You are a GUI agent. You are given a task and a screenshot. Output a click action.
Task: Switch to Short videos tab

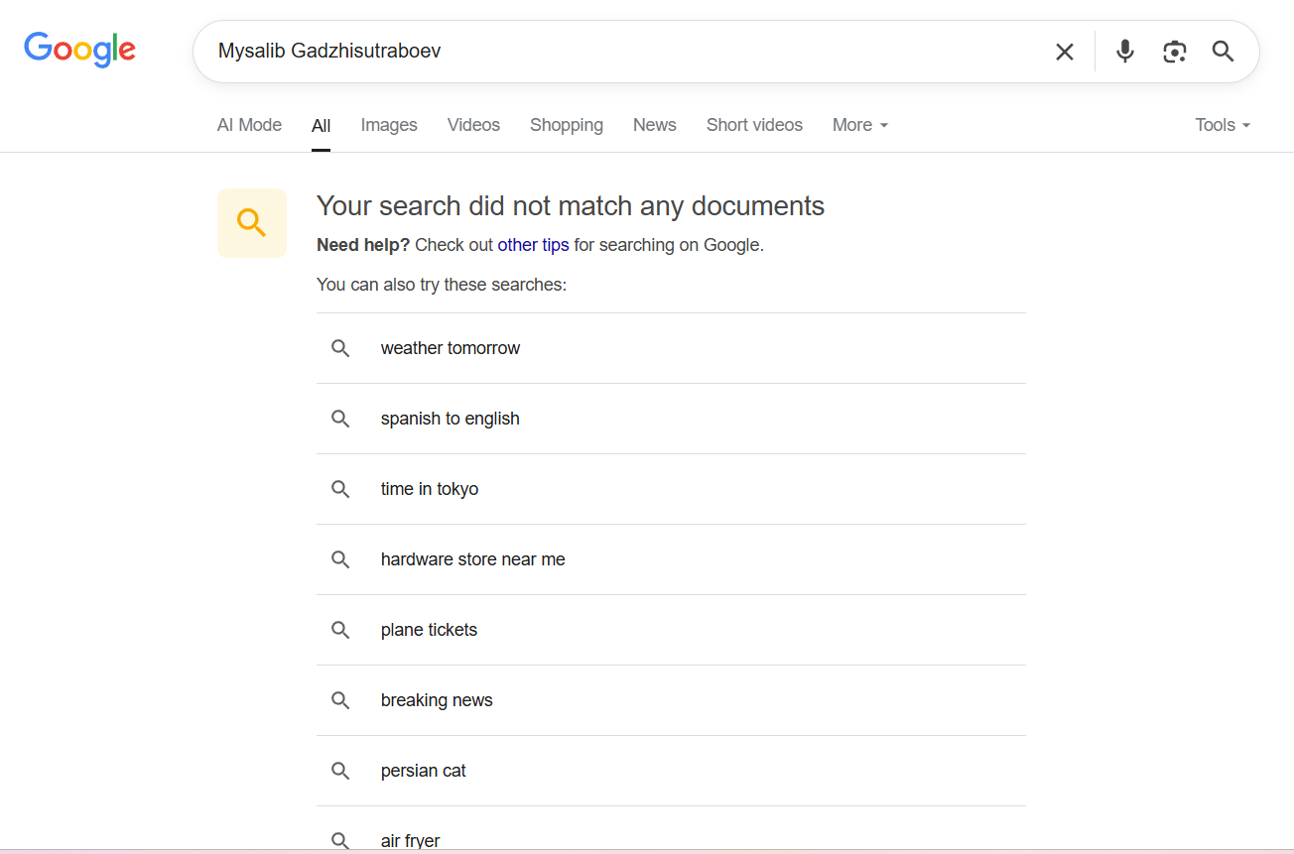pyautogui.click(x=754, y=125)
